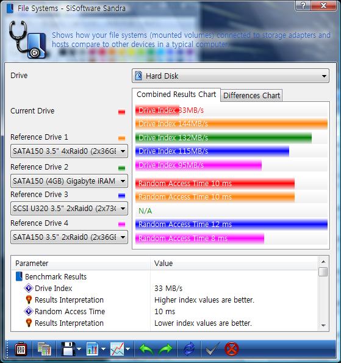Expand Reference Drive 4 SATA150 2xRaid0 dropdown
The image size is (341, 363).
point(69,237)
